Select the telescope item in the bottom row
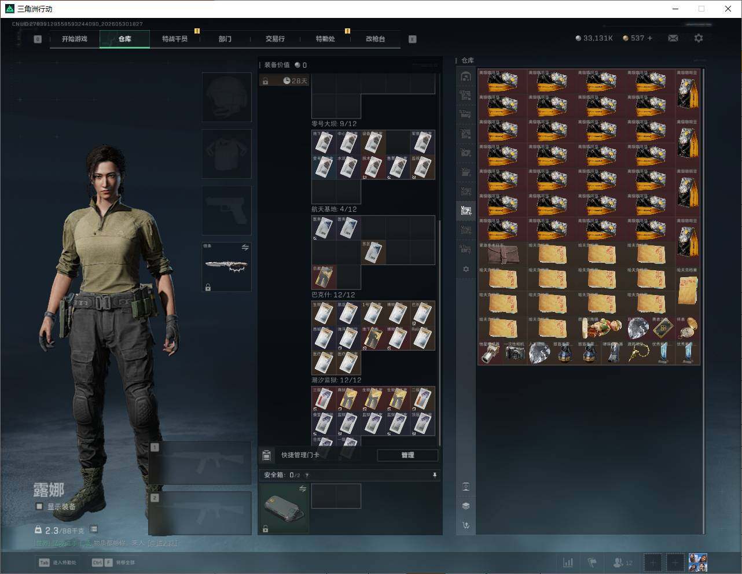This screenshot has width=742, height=574. 490,353
